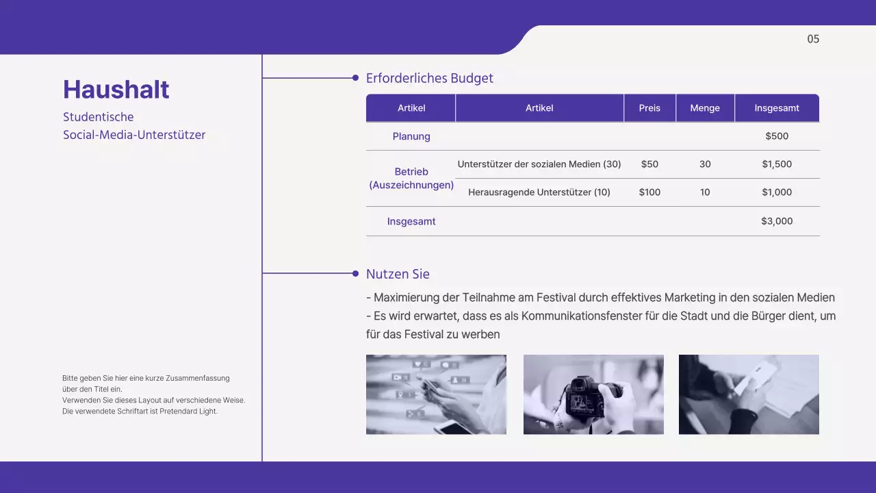Screen dimensions: 876x493
Task: Select the Haushalt slide title
Action: pyautogui.click(x=116, y=90)
